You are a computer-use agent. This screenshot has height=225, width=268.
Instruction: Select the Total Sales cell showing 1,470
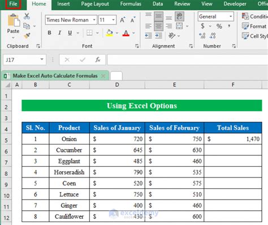tap(233, 139)
